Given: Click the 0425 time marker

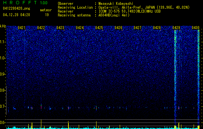Looking at the screenshot, I should point(99,28).
